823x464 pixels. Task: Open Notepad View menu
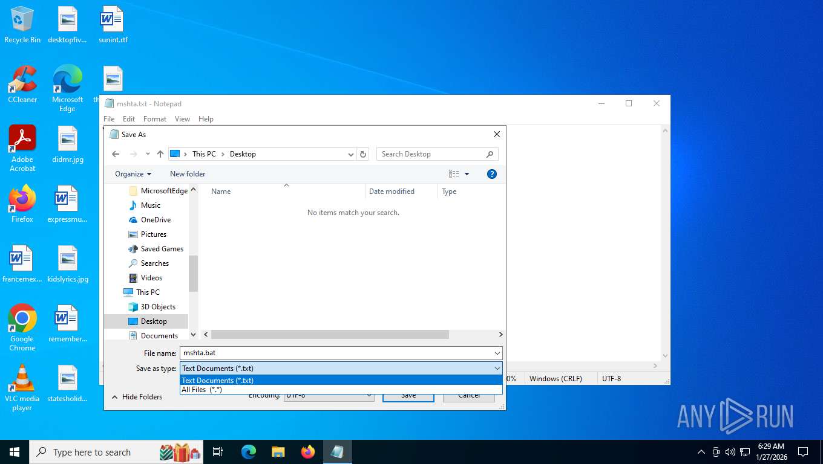pos(182,119)
